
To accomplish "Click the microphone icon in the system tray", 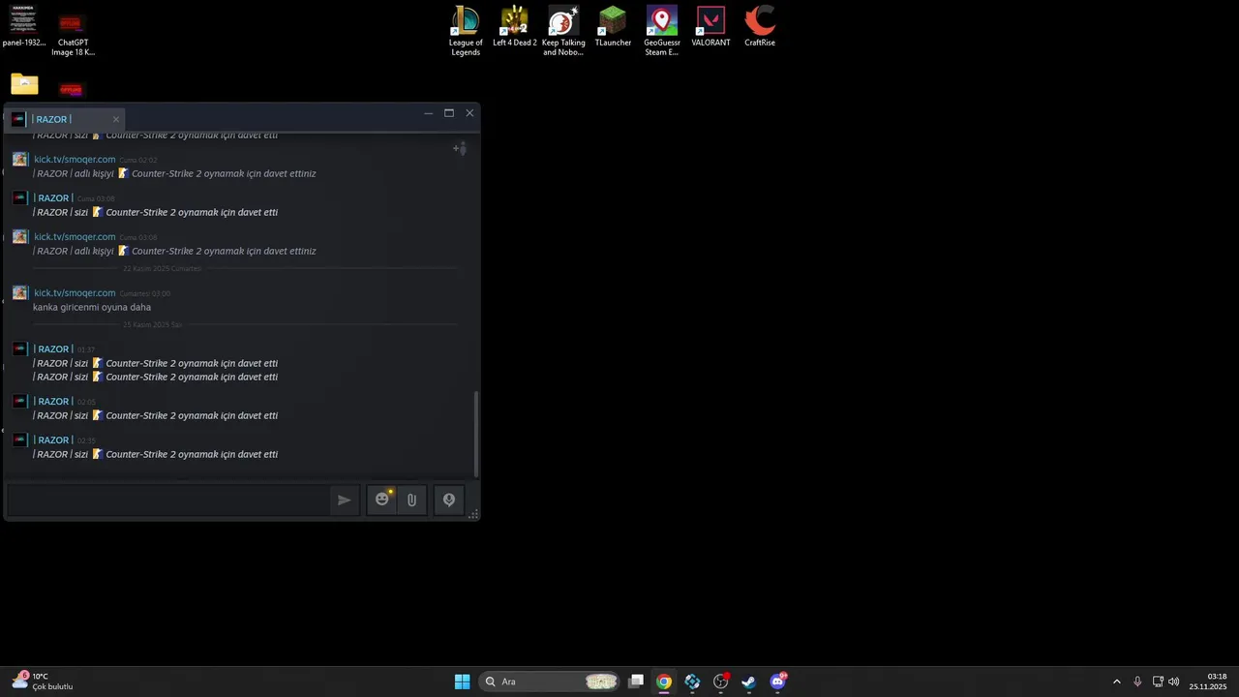I will pos(1137,682).
